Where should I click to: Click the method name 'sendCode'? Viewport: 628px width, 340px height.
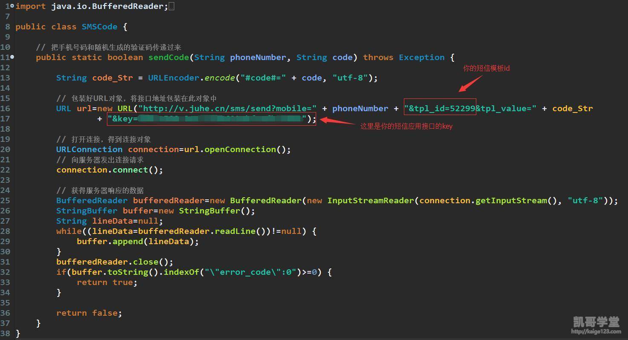(x=169, y=58)
